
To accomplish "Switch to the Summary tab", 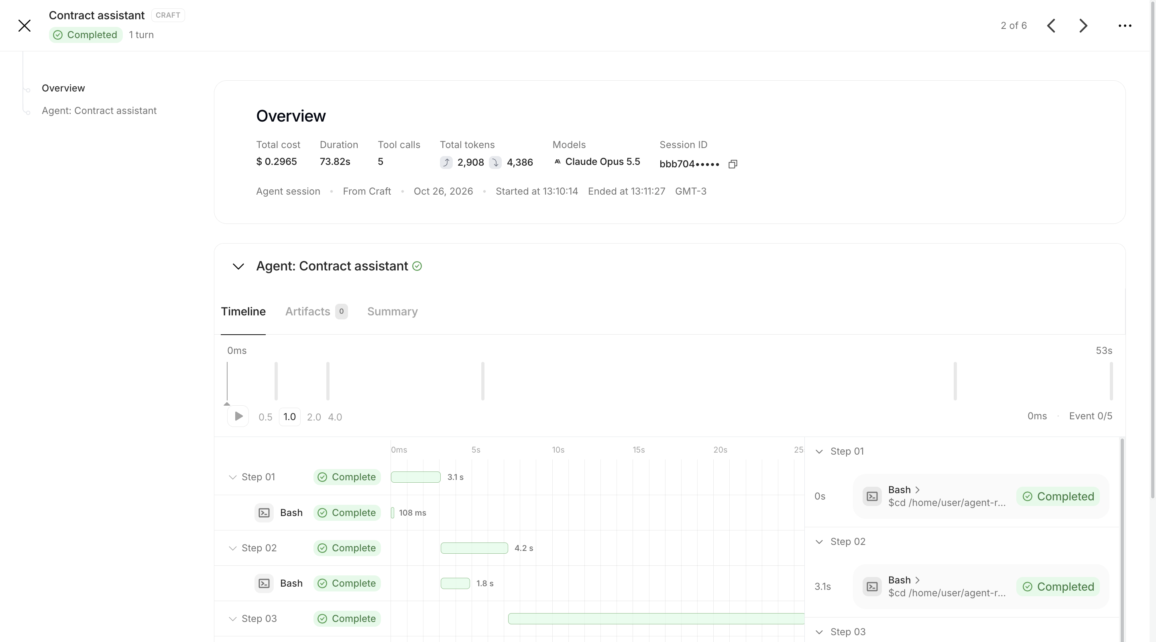I will point(392,311).
